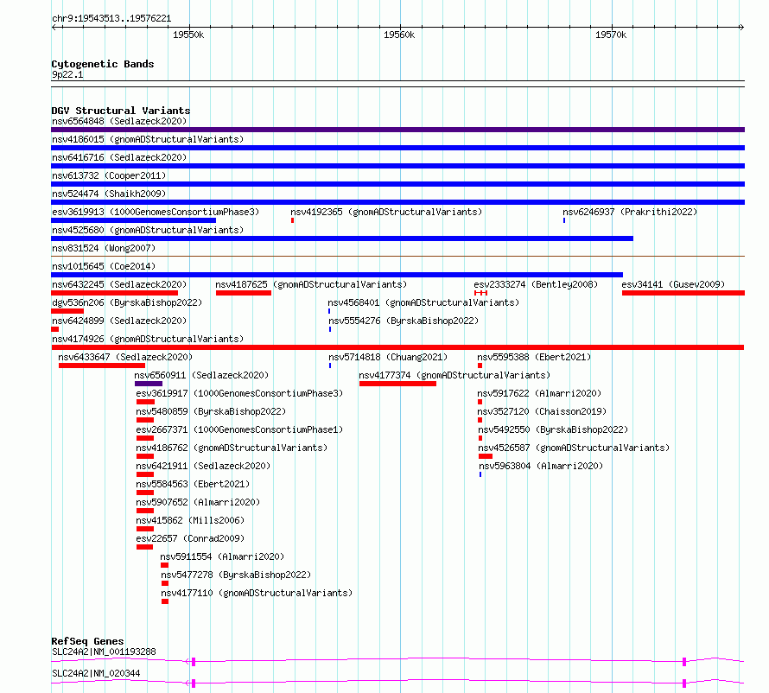Click esv22657 (Conrad2009) label

tap(190, 538)
